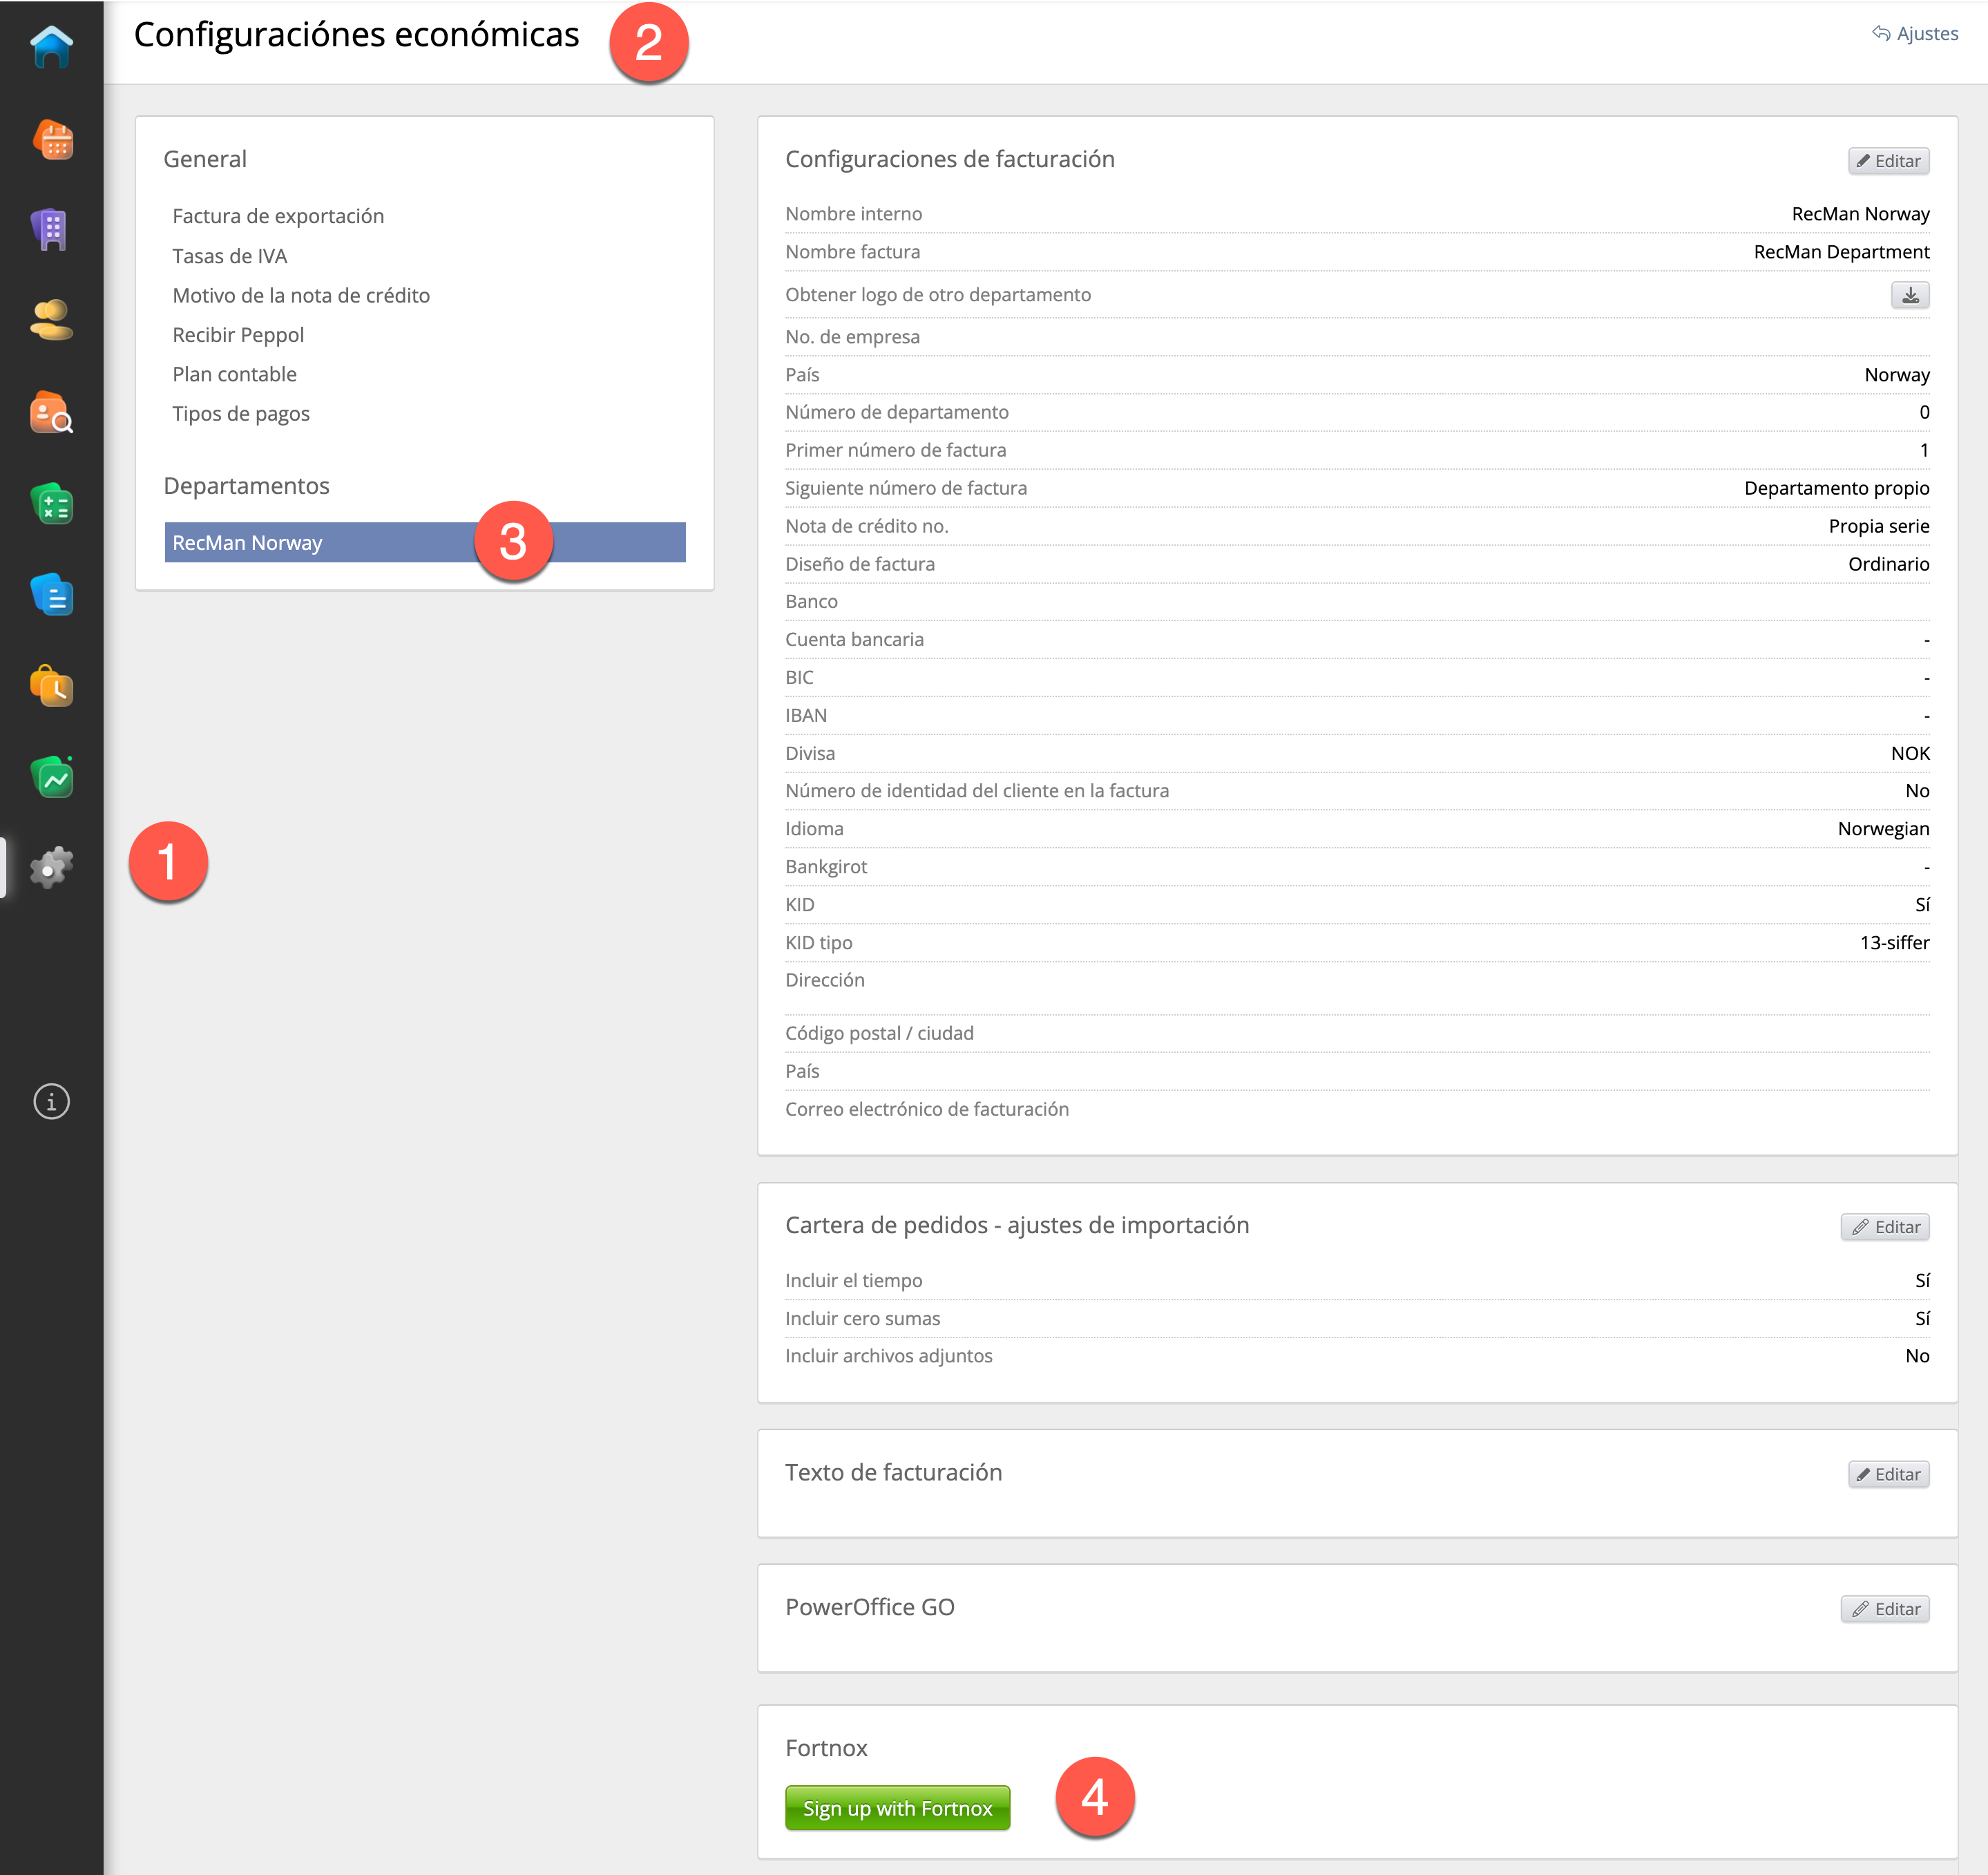Click the 'Norwegian' language value
Viewport: 1988px width, 1875px height.
1883,829
